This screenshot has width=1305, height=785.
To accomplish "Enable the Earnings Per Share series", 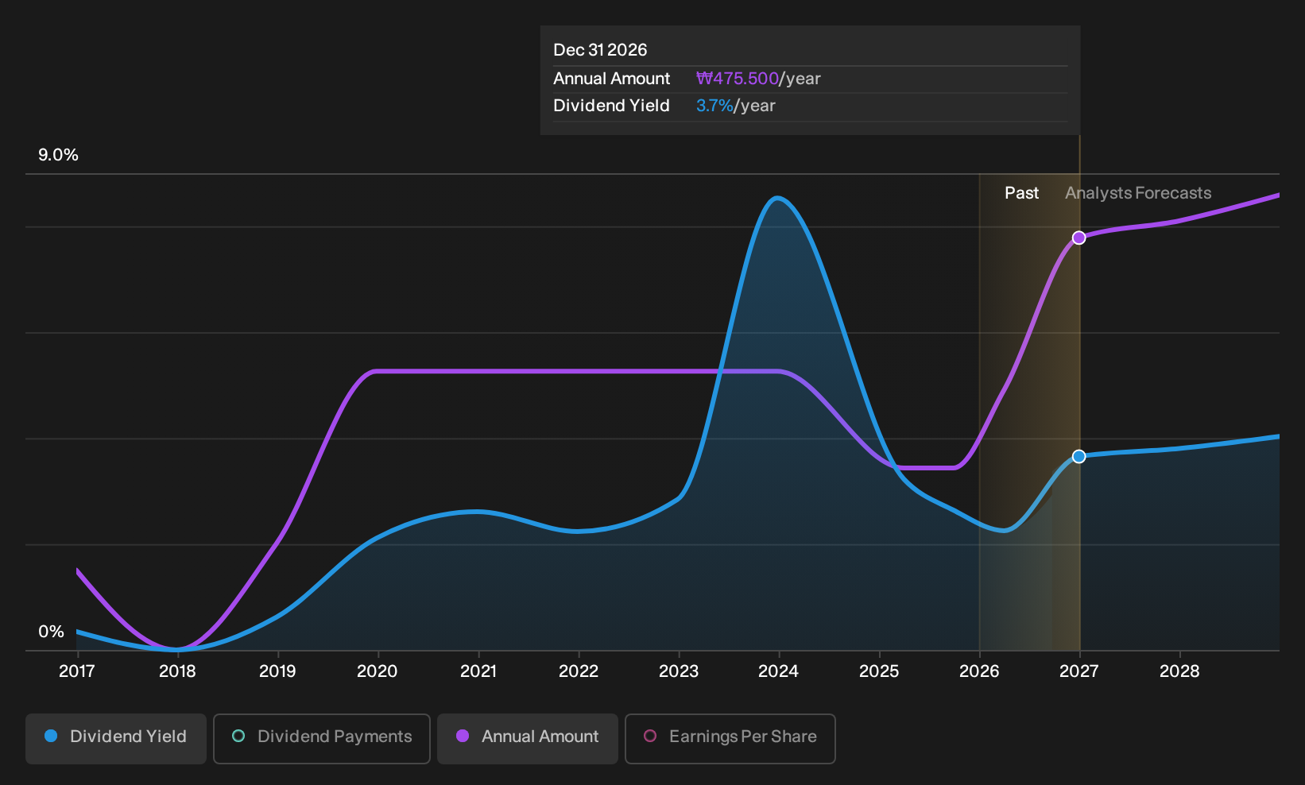I will tap(730, 739).
